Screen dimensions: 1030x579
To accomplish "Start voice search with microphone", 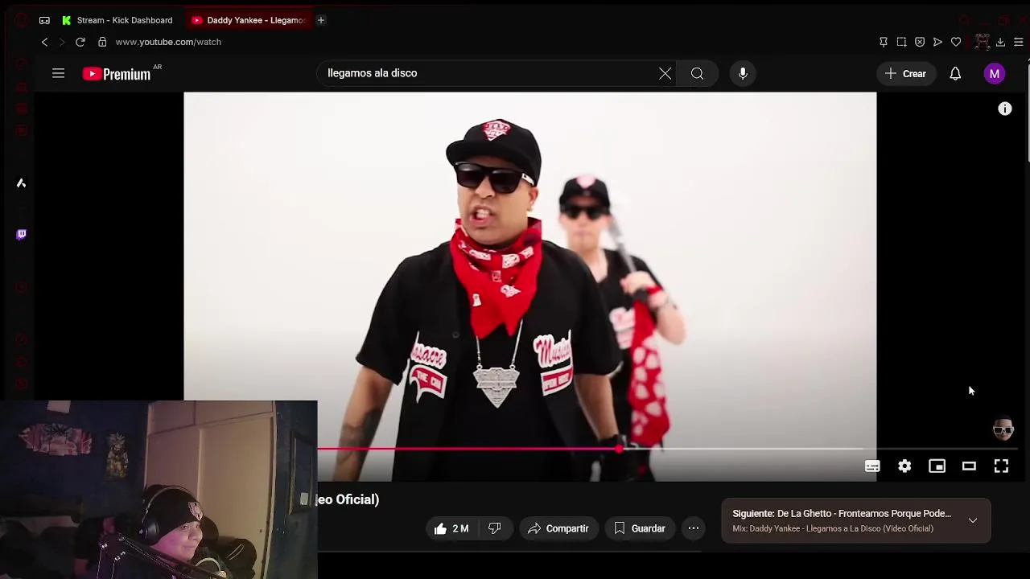I will (x=743, y=73).
